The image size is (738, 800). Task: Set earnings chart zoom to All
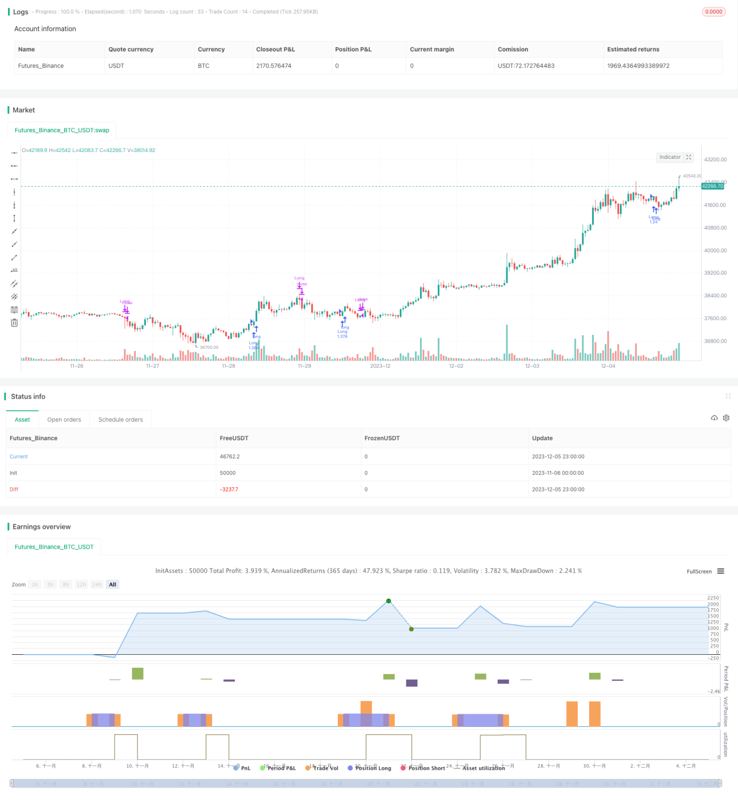pyautogui.click(x=112, y=584)
